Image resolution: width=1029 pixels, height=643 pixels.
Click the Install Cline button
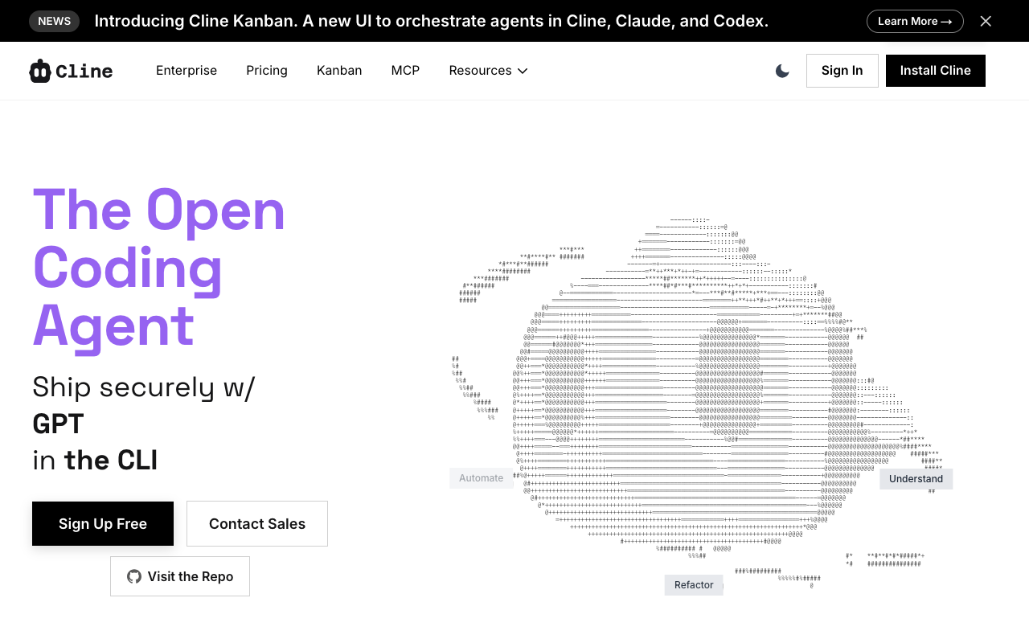tap(935, 71)
